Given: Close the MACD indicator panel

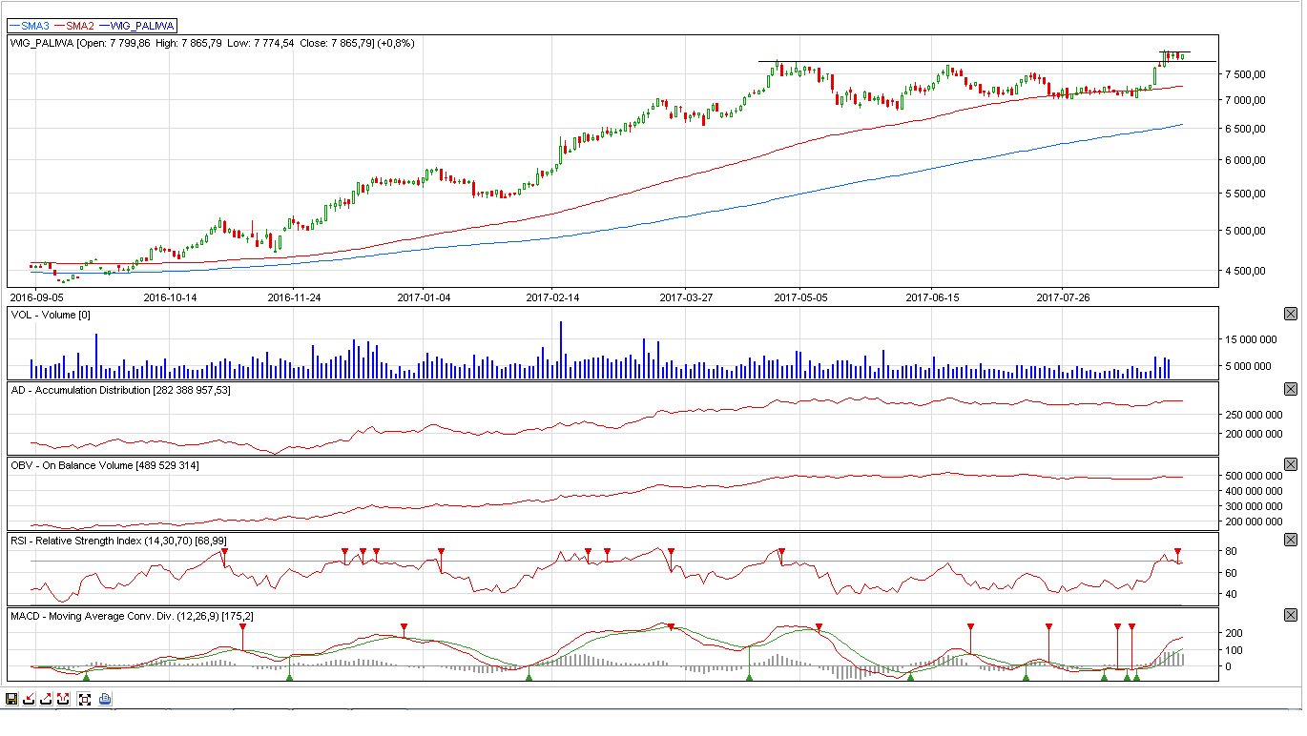Looking at the screenshot, I should (x=1291, y=615).
